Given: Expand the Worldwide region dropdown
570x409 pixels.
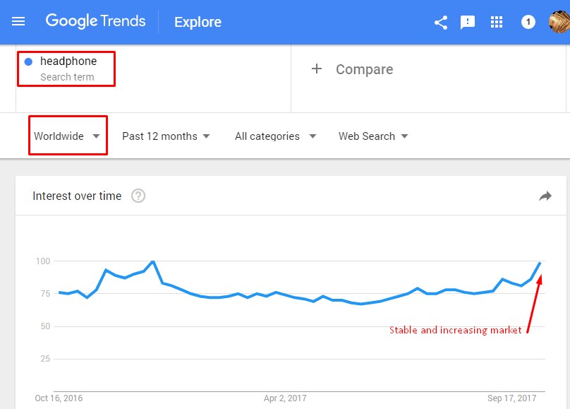Looking at the screenshot, I should (67, 136).
